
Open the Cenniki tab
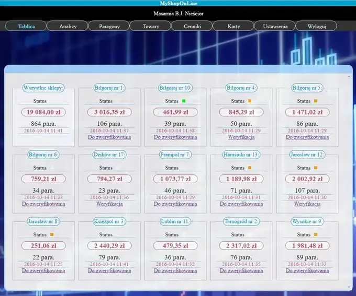click(192, 26)
